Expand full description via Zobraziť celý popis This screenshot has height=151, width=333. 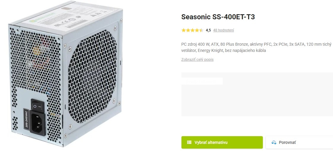197,60
